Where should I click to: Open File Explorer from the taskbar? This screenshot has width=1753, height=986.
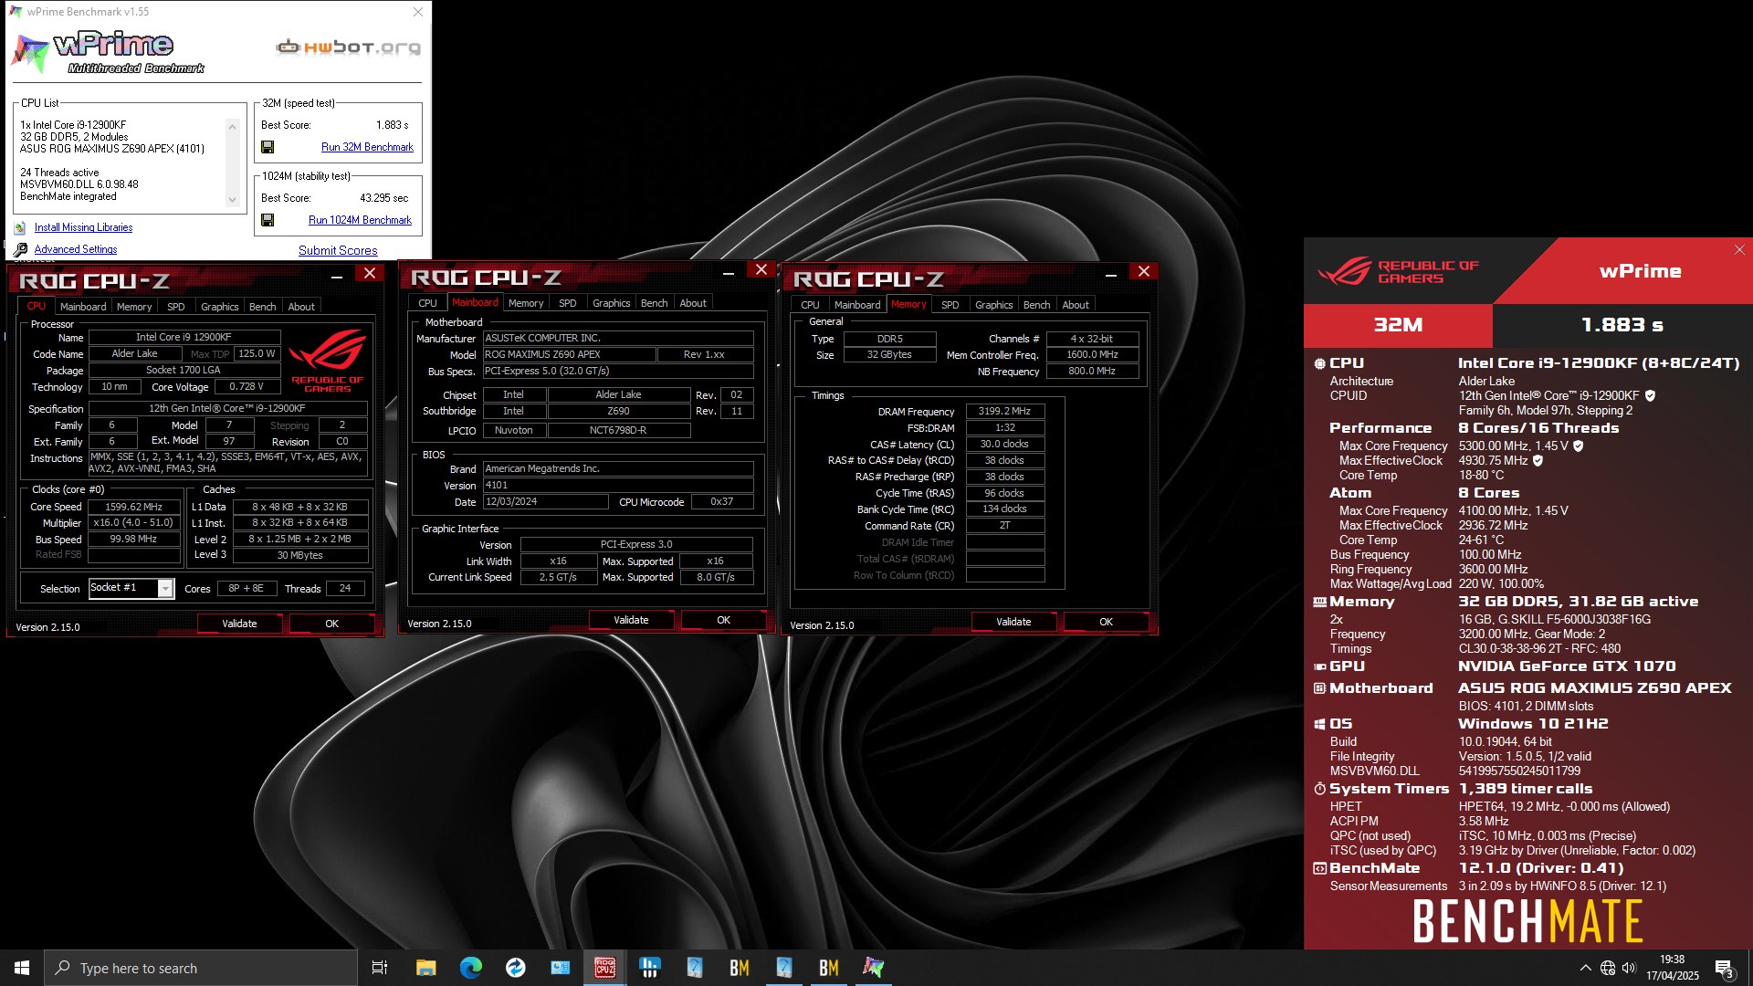425,968
